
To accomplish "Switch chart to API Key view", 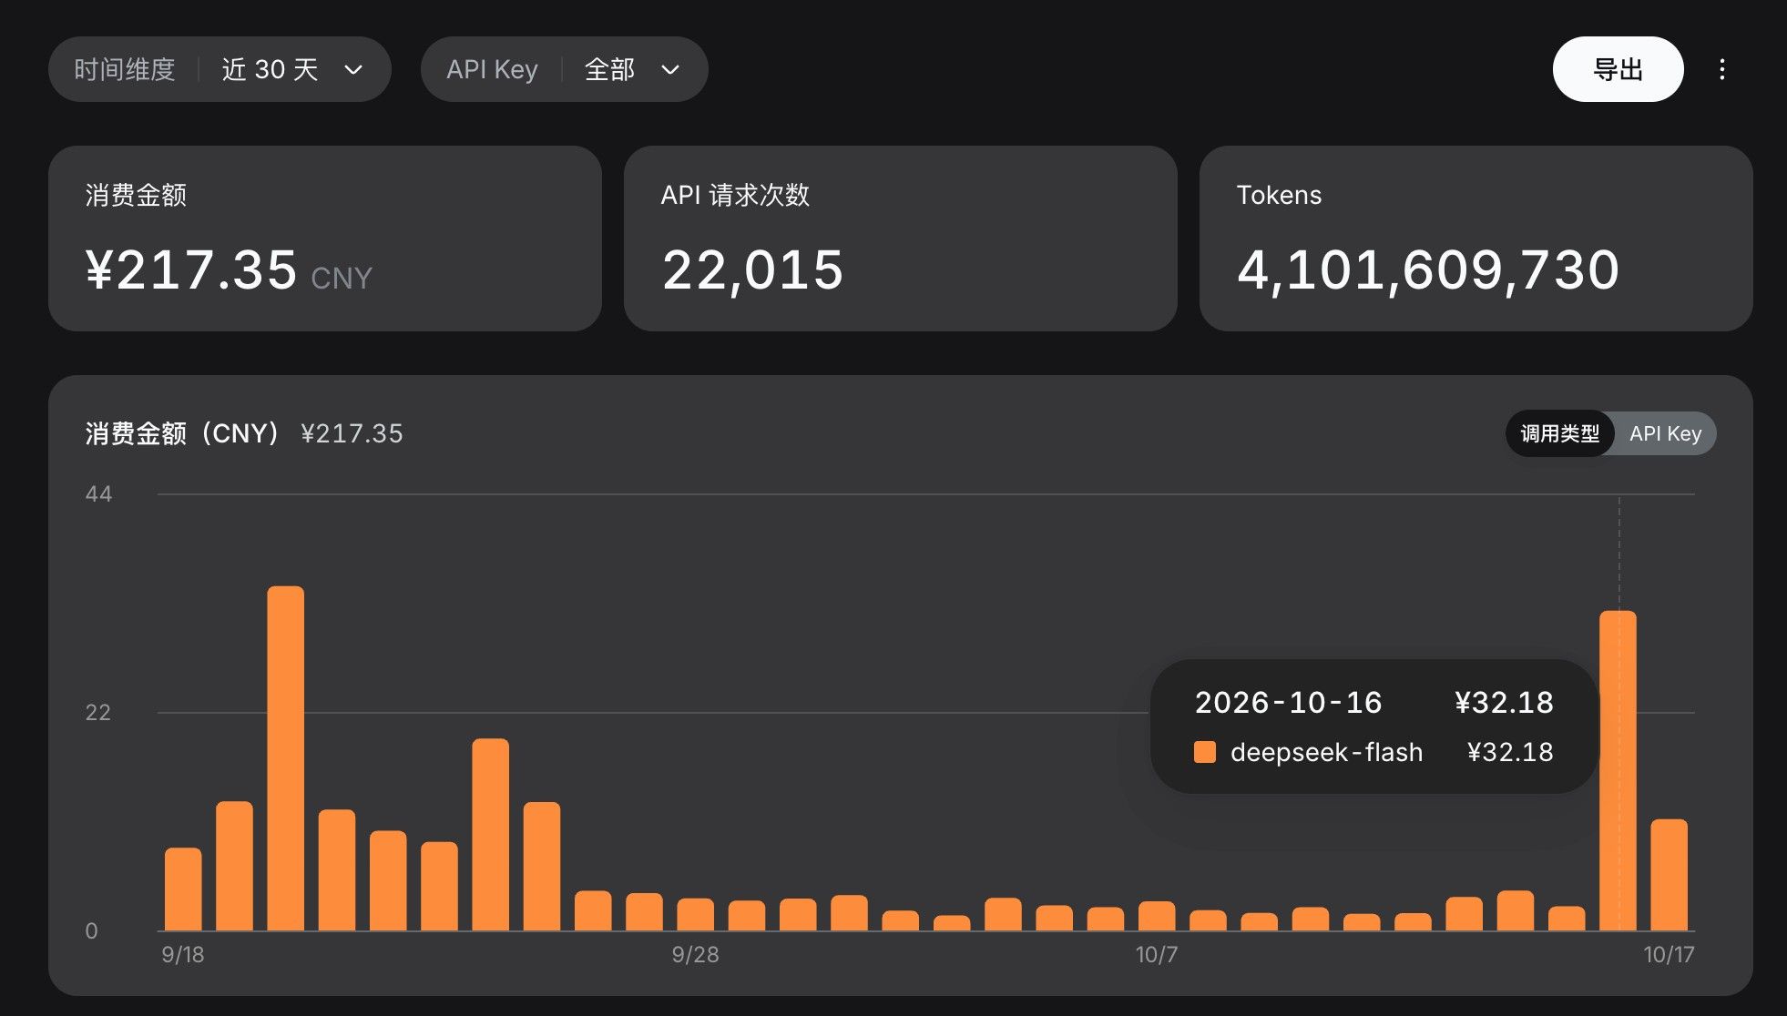I will pyautogui.click(x=1665, y=433).
